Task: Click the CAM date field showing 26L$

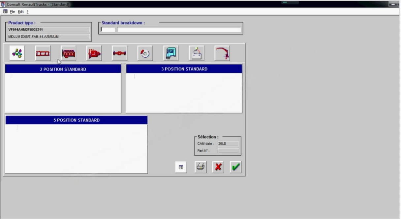Action: 228,143
